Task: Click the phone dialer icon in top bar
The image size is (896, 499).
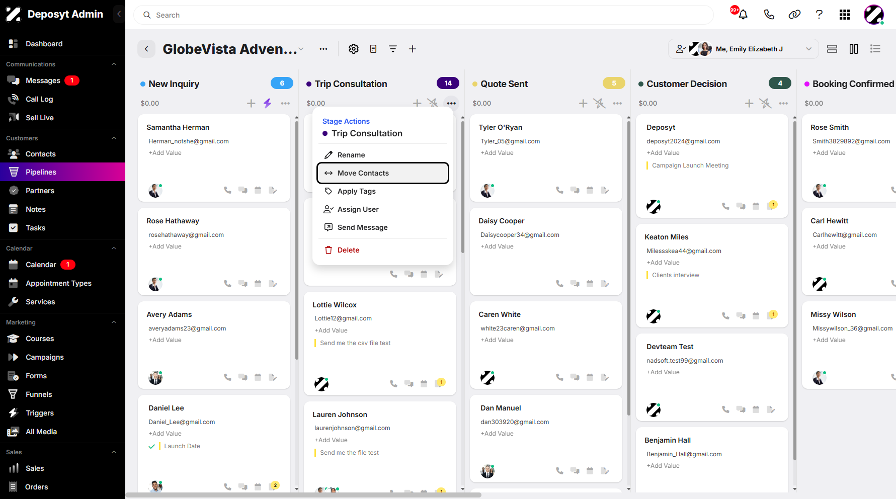Action: click(x=769, y=15)
